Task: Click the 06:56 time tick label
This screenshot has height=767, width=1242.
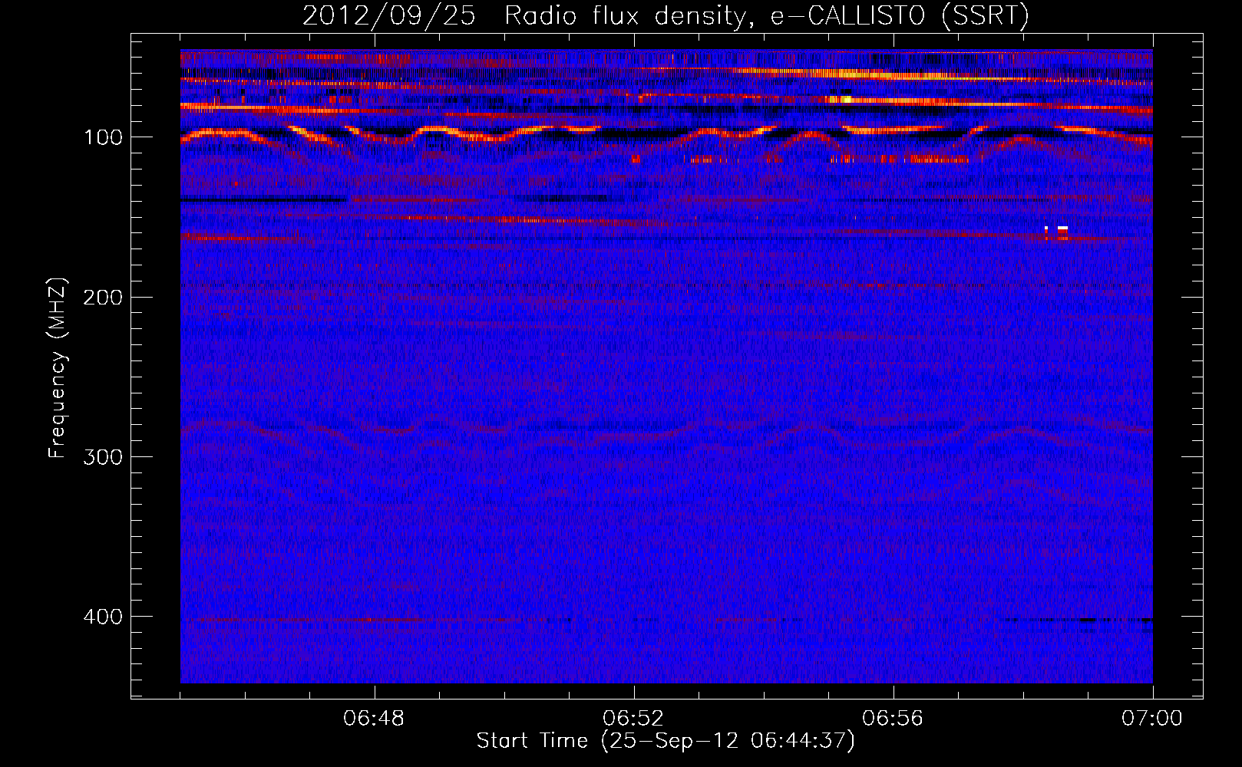Action: point(893,718)
